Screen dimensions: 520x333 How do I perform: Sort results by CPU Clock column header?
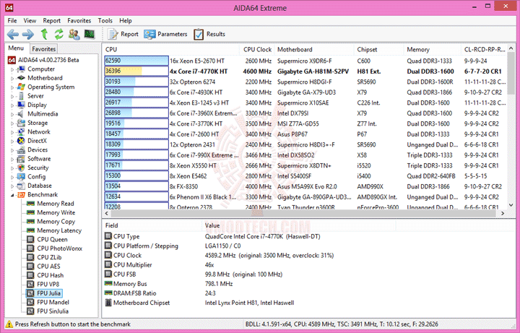[x=257, y=49]
